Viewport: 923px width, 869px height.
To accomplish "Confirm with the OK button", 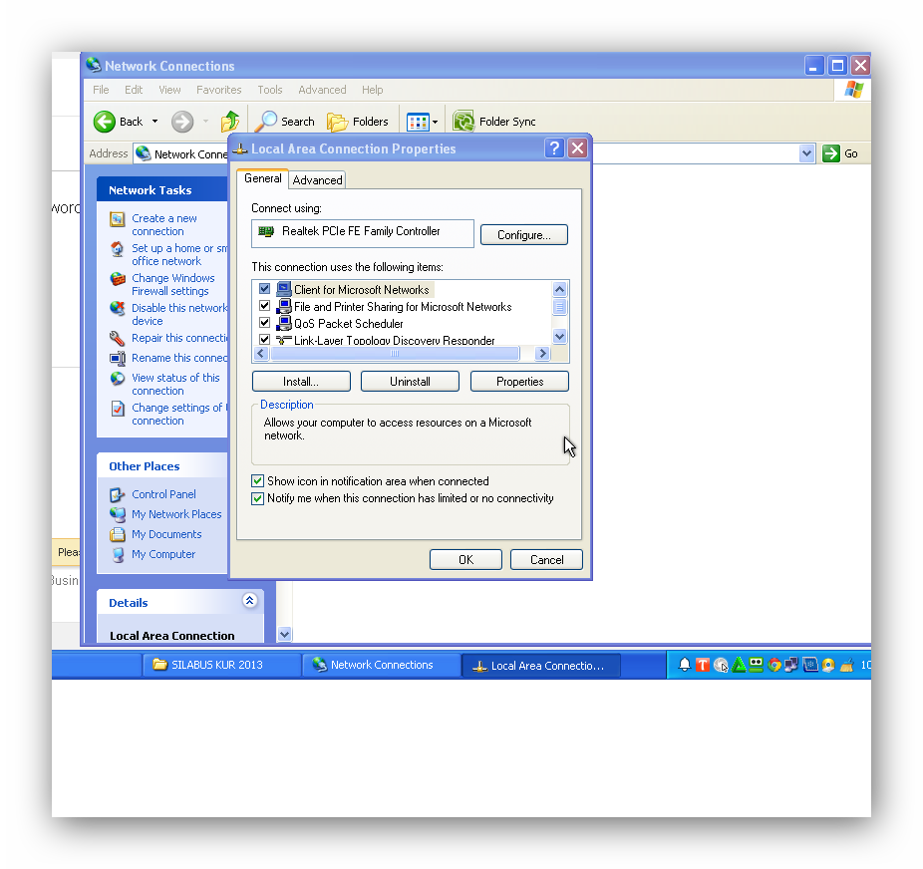I will click(x=465, y=559).
